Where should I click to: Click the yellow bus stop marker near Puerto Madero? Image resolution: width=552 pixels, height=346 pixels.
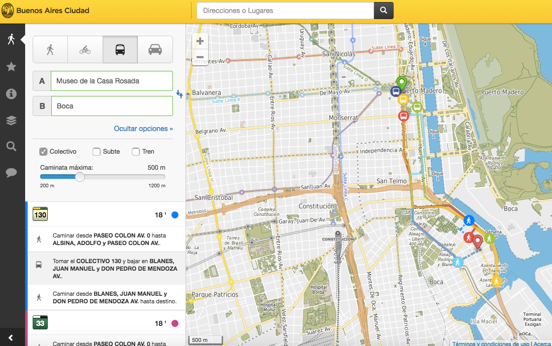point(403,99)
